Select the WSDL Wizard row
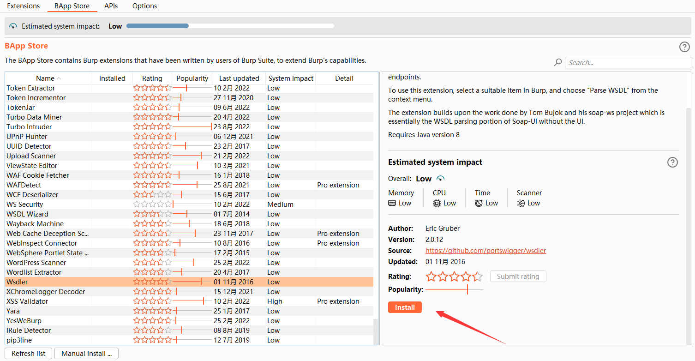Viewport: 695px width, 361px height. click(189, 214)
